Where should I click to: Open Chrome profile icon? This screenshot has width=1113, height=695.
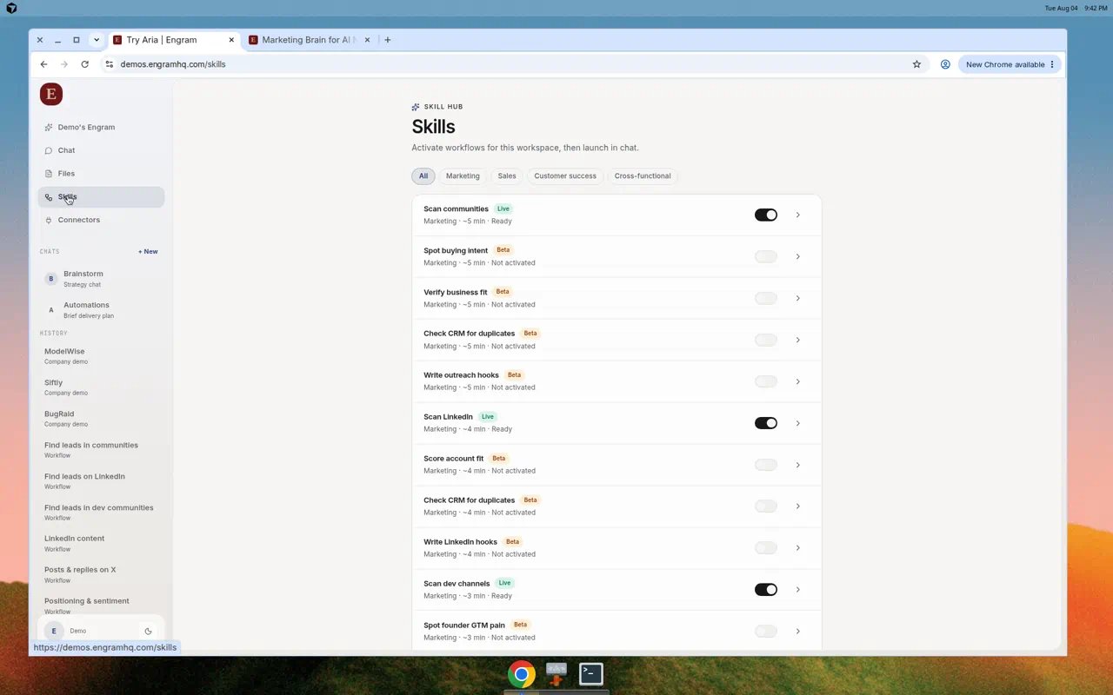tap(945, 64)
